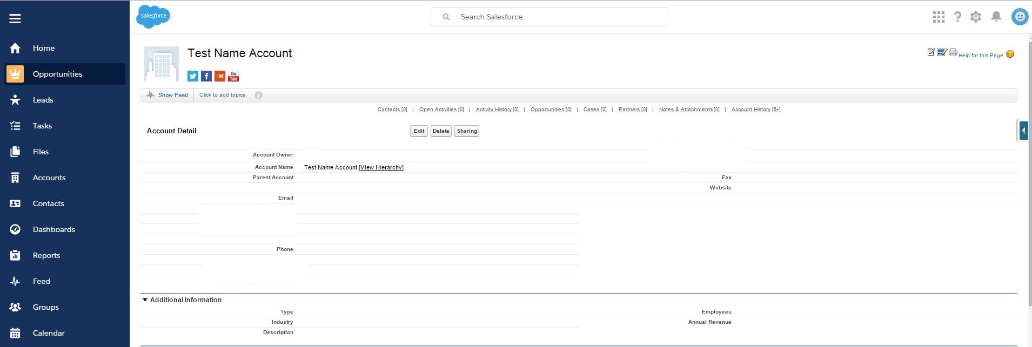
Task: Click the Printable View printer icon
Action: [953, 52]
